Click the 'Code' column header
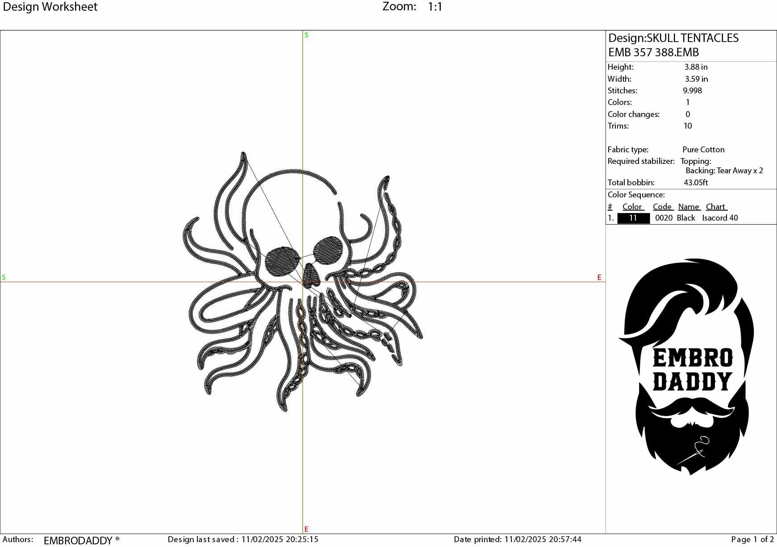The width and height of the screenshot is (777, 547). (663, 207)
